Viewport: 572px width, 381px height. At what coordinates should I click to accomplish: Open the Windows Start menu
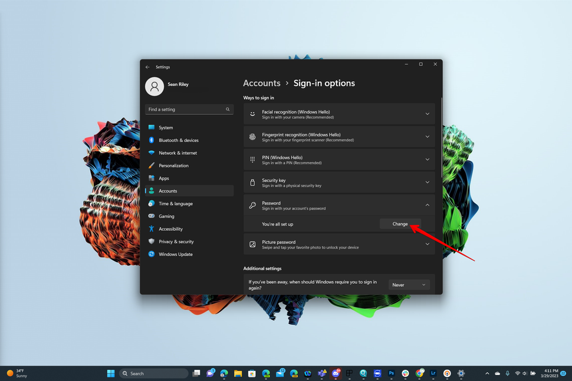click(x=111, y=373)
